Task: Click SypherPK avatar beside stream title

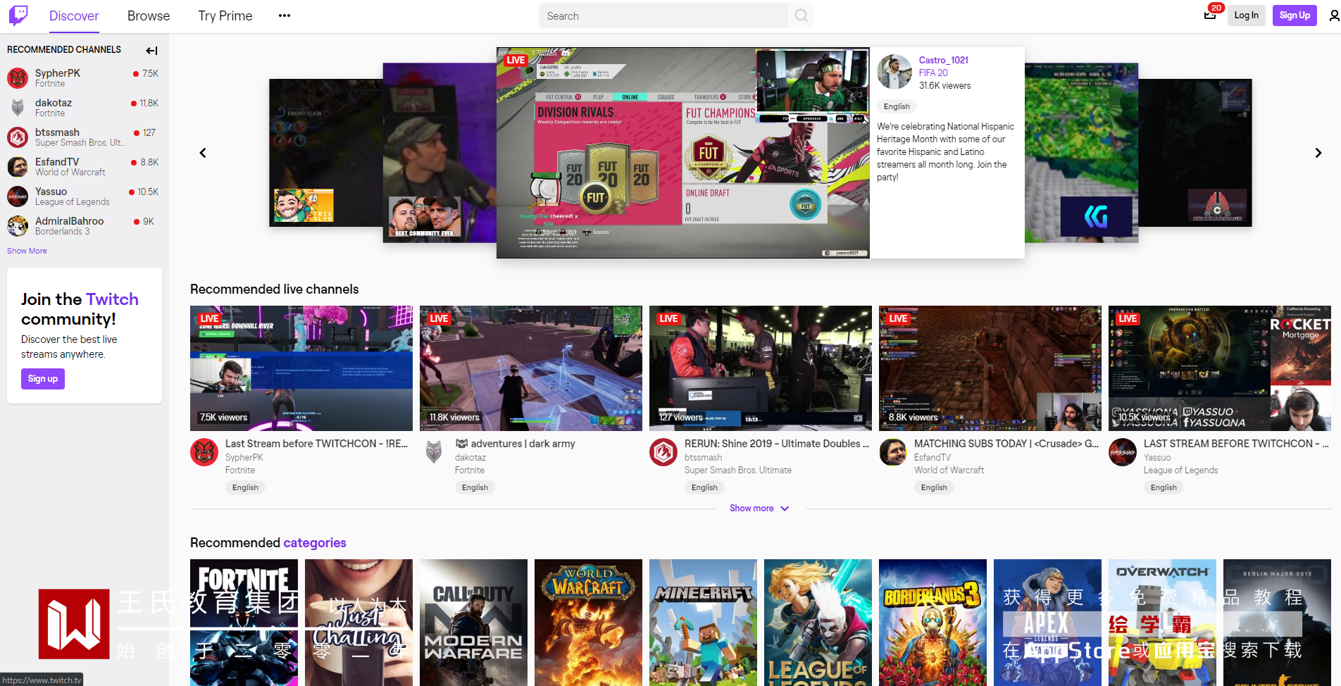Action: coord(204,452)
